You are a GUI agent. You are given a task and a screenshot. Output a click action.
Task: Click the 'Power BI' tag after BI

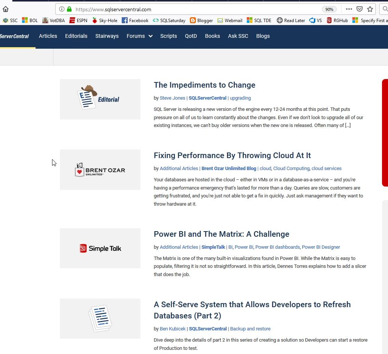coord(244,247)
